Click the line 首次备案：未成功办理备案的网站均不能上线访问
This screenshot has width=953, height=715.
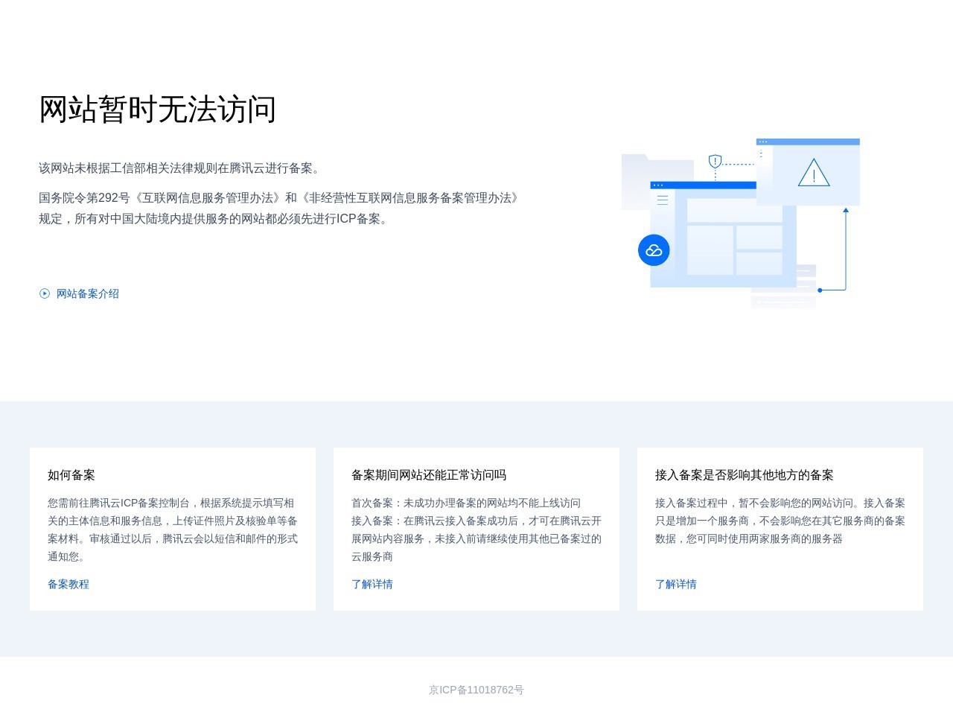(466, 503)
